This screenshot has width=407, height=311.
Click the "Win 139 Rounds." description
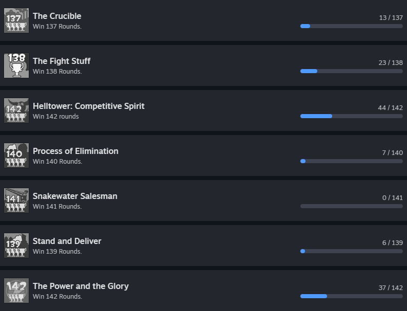tap(57, 252)
